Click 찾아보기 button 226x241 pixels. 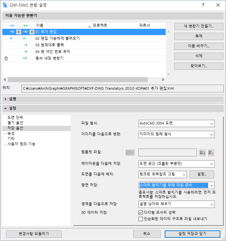(199, 66)
